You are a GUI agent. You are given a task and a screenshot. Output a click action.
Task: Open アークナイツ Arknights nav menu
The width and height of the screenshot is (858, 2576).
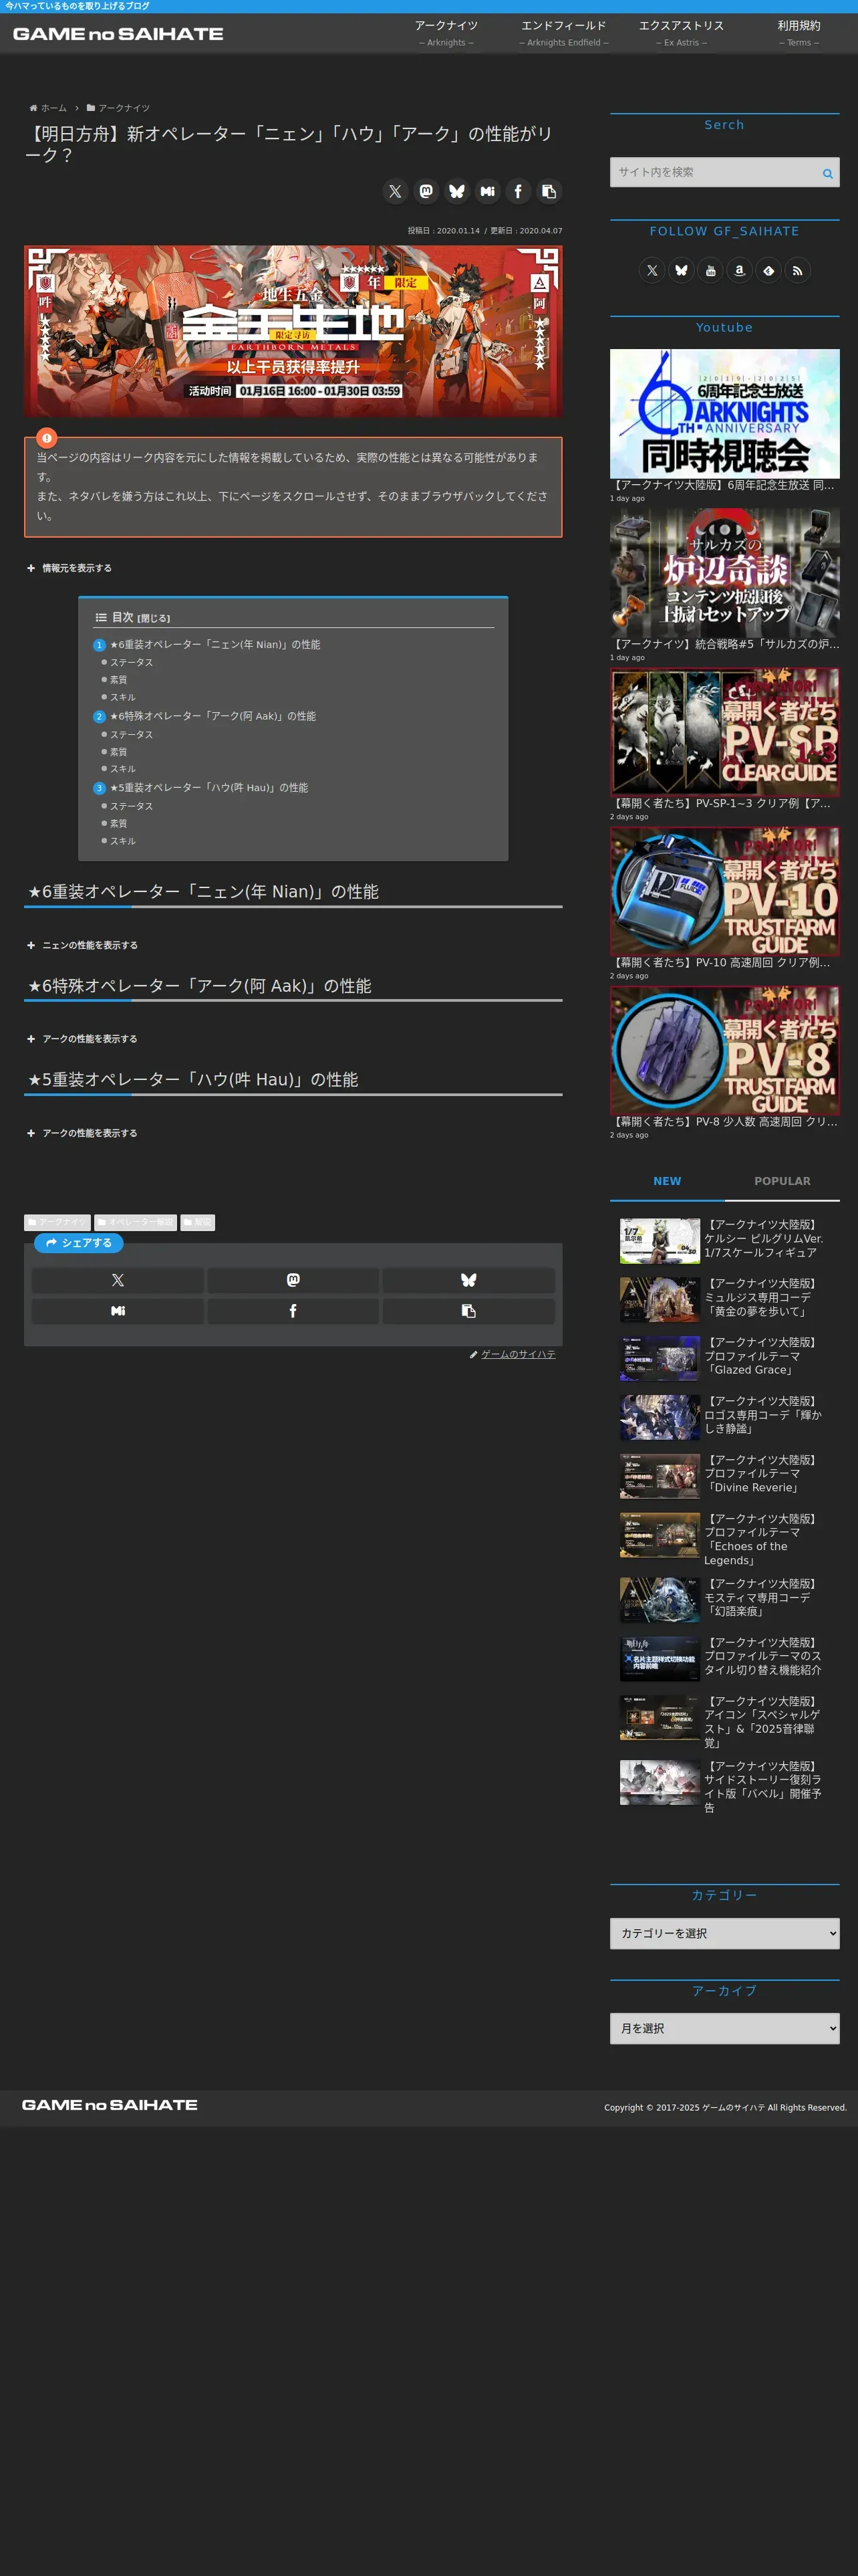point(446,33)
